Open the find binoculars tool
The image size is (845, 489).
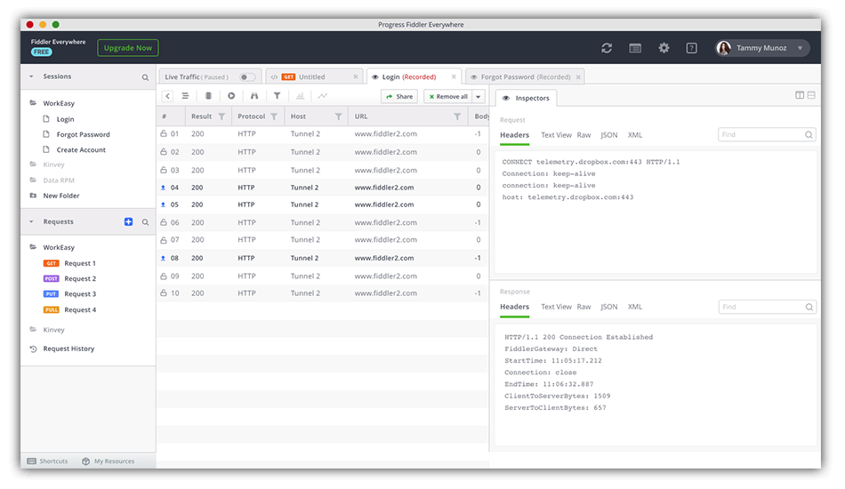[x=253, y=96]
